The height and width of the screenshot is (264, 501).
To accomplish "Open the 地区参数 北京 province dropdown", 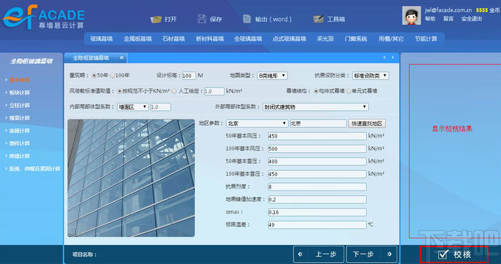I will point(257,123).
